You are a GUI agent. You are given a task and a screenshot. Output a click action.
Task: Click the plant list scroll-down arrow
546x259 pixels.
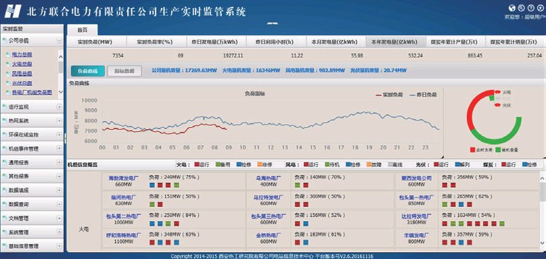pos(543,243)
